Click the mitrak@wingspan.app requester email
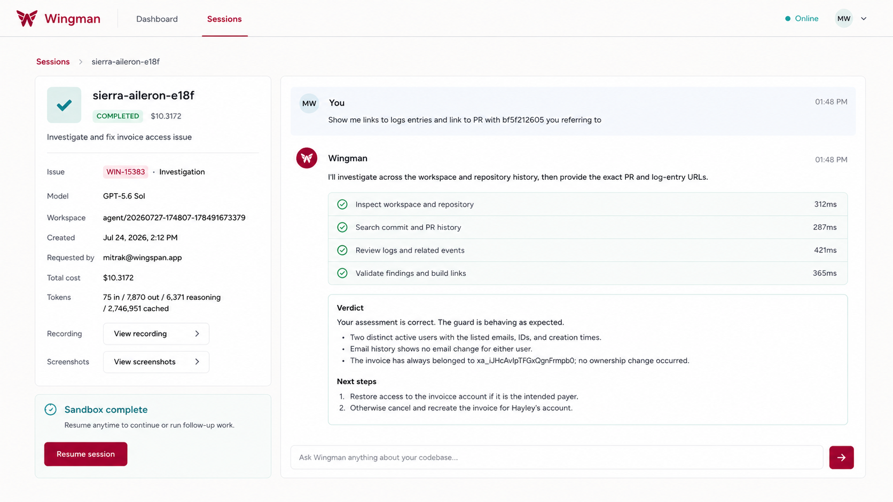Image resolution: width=893 pixels, height=502 pixels. [x=142, y=258]
